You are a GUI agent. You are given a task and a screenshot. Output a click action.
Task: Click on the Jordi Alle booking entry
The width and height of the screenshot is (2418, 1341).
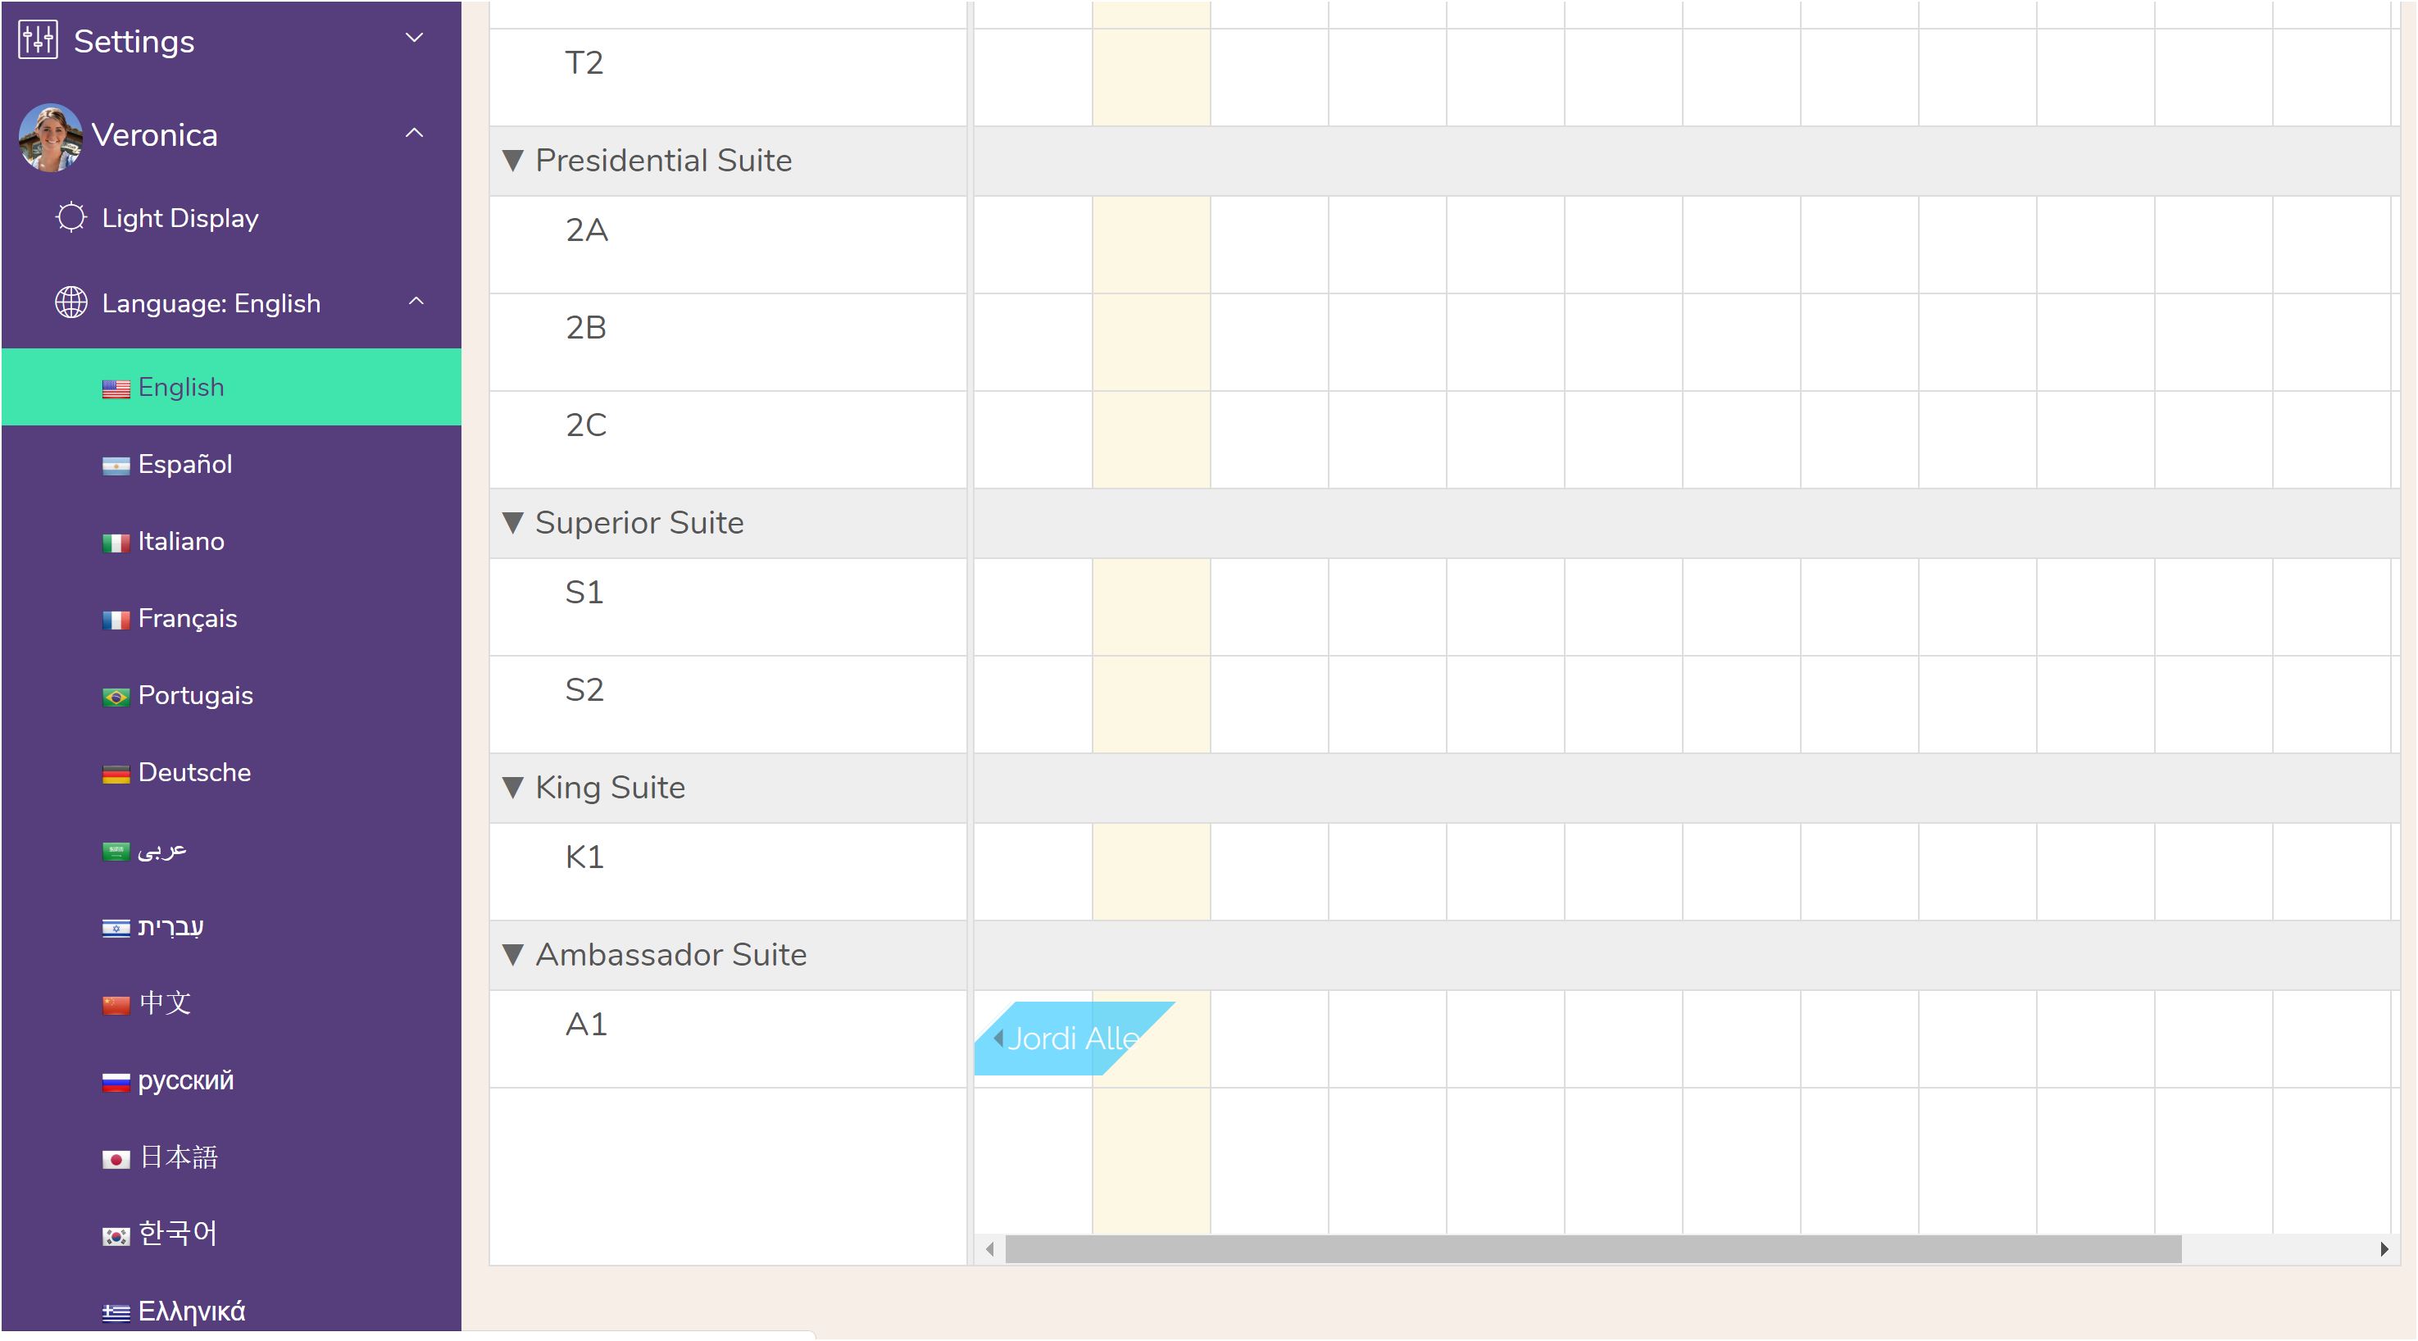1070,1037
